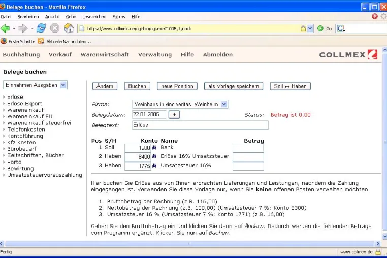Open the Gehe menu
This screenshot has width=387, height=258.
[x=71, y=17]
